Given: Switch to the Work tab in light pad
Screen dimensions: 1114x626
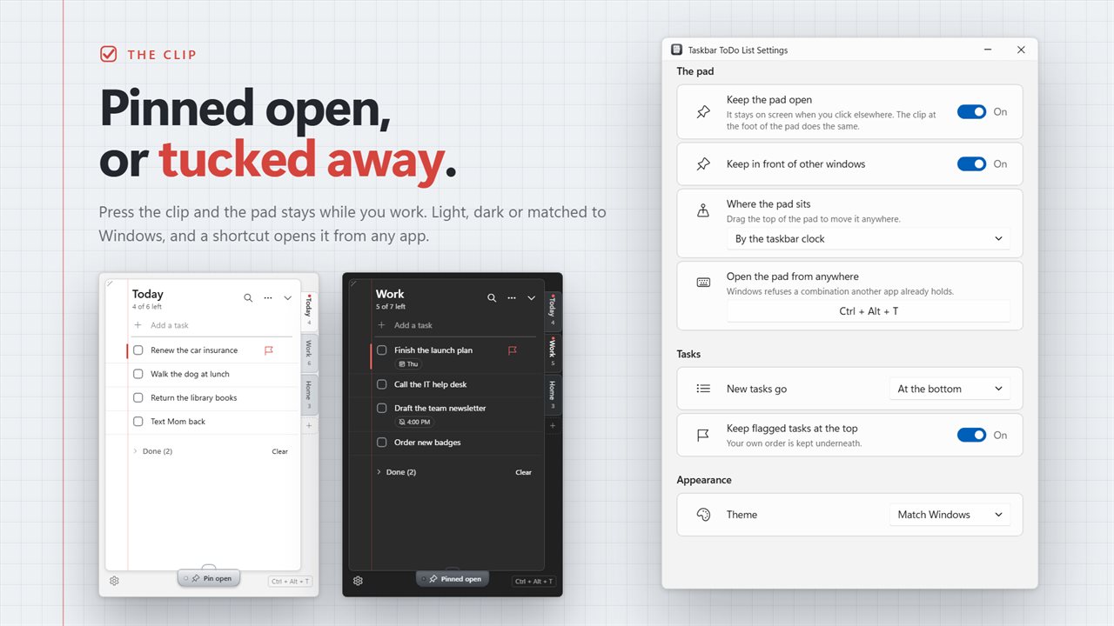Looking at the screenshot, I should pyautogui.click(x=309, y=351).
